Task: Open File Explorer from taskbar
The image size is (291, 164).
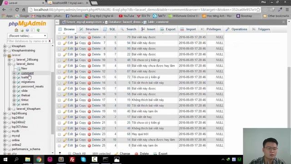Action: click(28, 159)
